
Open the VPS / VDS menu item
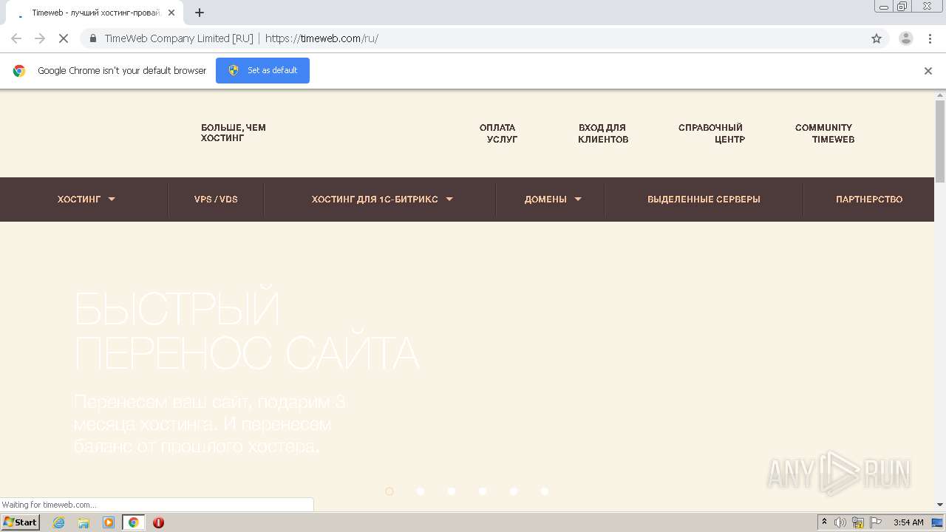(x=216, y=199)
